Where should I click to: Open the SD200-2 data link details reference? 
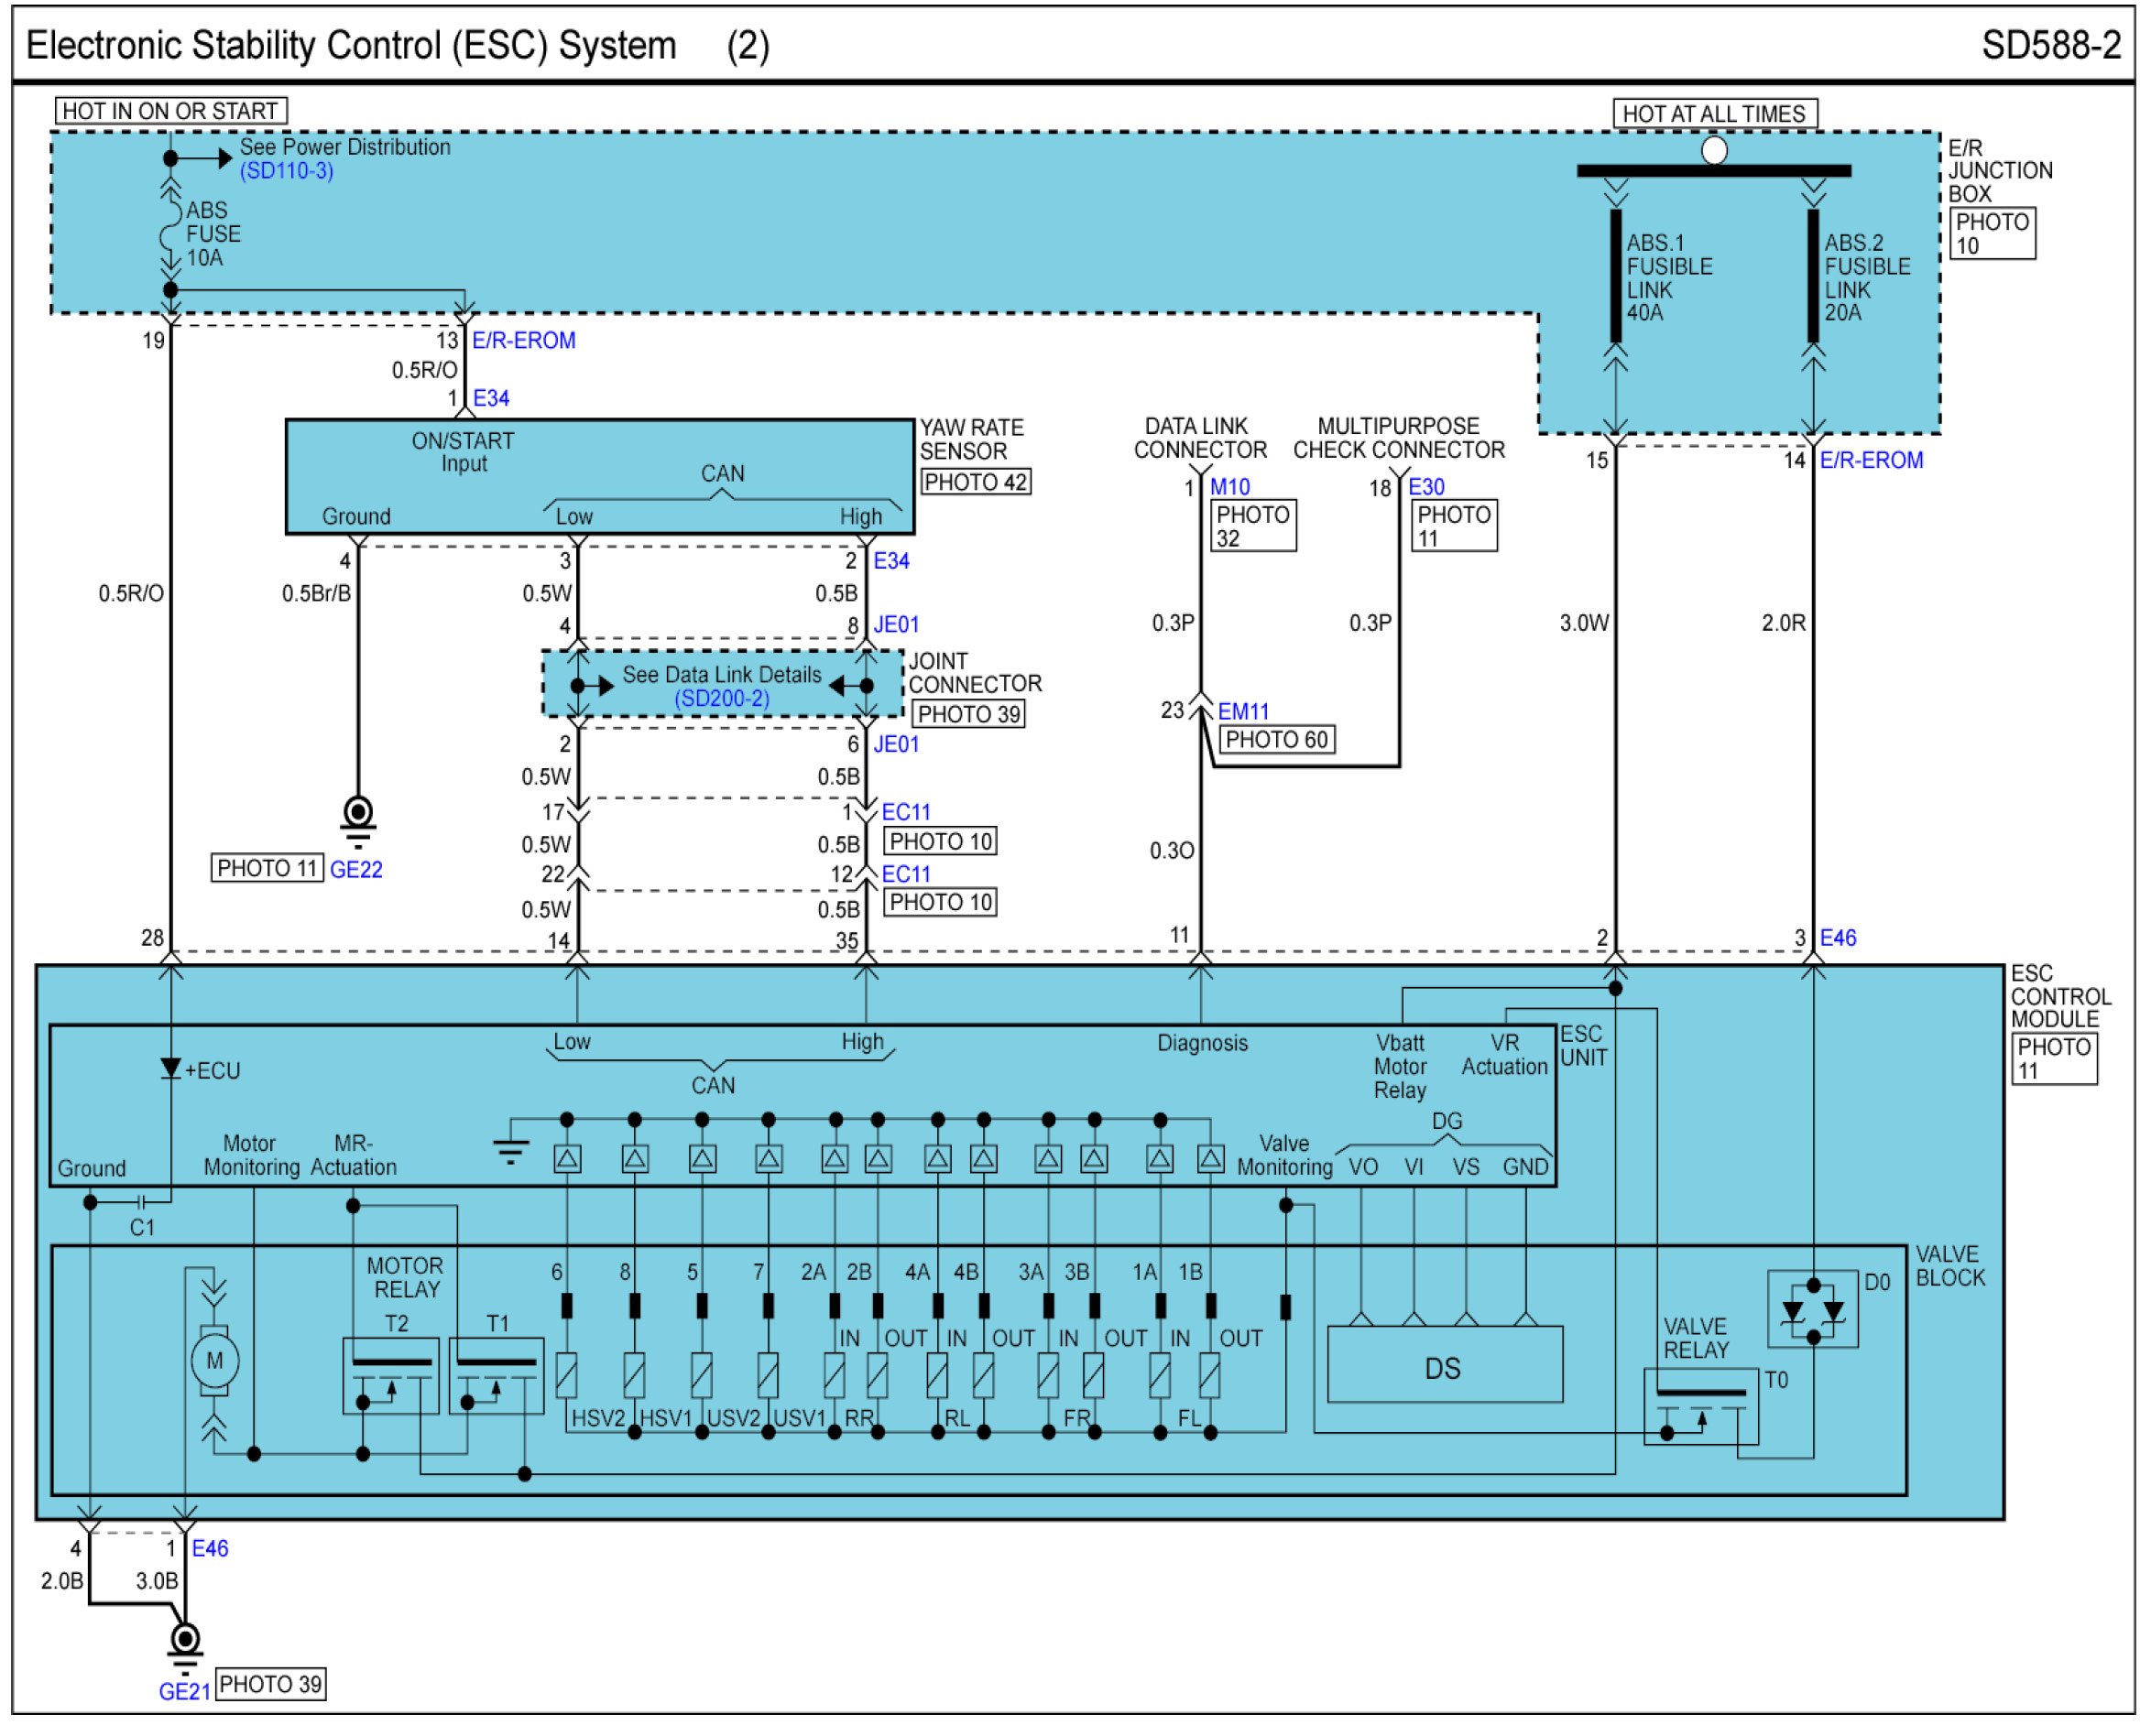(x=722, y=699)
